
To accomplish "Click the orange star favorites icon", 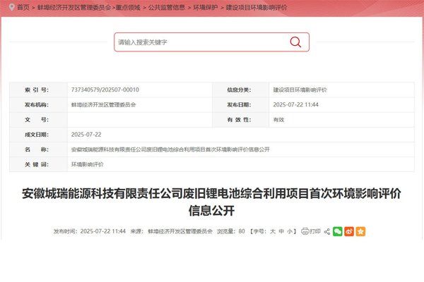I will tap(360, 231).
